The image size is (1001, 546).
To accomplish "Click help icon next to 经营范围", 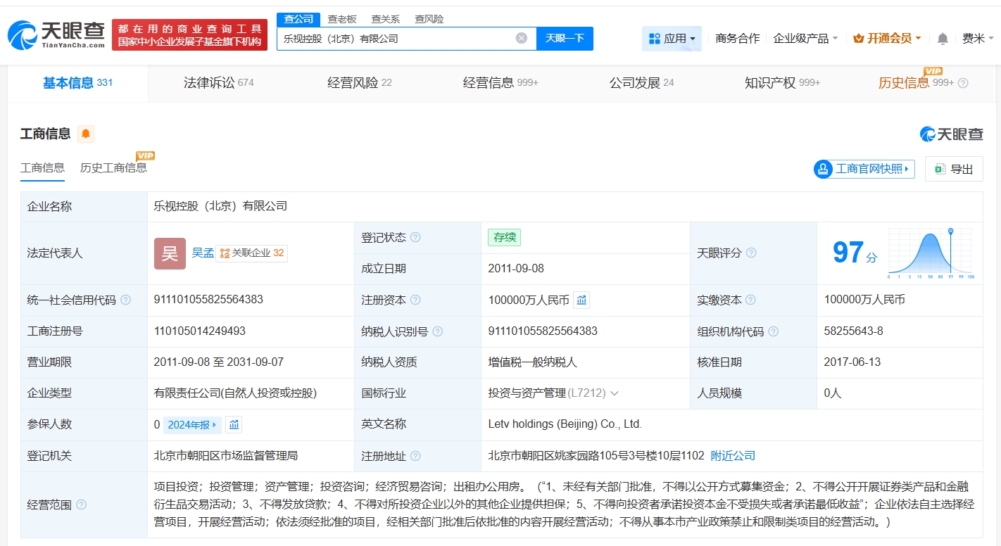I will click(x=82, y=504).
